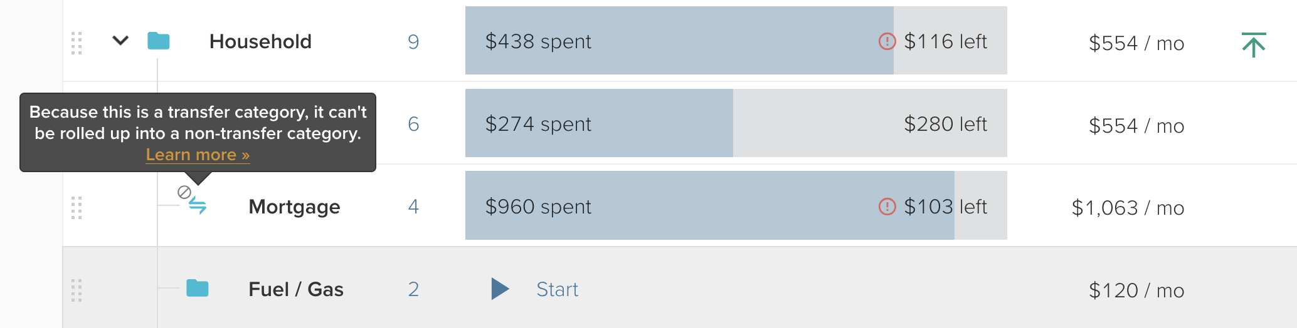The image size is (1297, 328).
Task: Open Fuel / Gas's 2 transactions count
Action: click(x=413, y=289)
